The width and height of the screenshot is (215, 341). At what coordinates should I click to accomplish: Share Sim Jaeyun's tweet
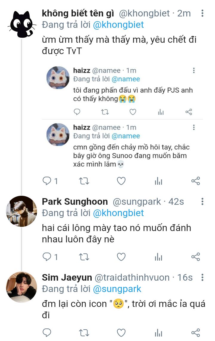pyautogui.click(x=195, y=333)
